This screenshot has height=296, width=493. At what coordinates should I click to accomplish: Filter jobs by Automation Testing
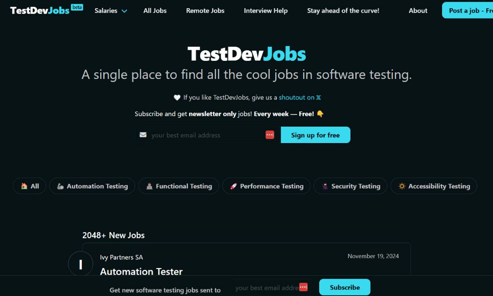(x=92, y=186)
